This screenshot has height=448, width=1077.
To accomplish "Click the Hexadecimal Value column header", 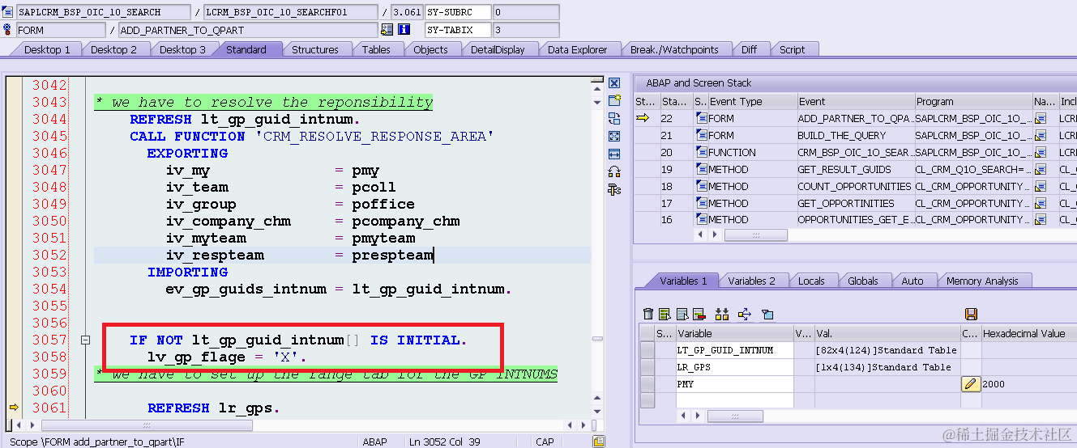I will tap(1029, 333).
